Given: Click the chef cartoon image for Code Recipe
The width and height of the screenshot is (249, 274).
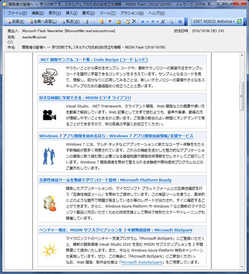Looking at the screenshot, I should point(50,77).
